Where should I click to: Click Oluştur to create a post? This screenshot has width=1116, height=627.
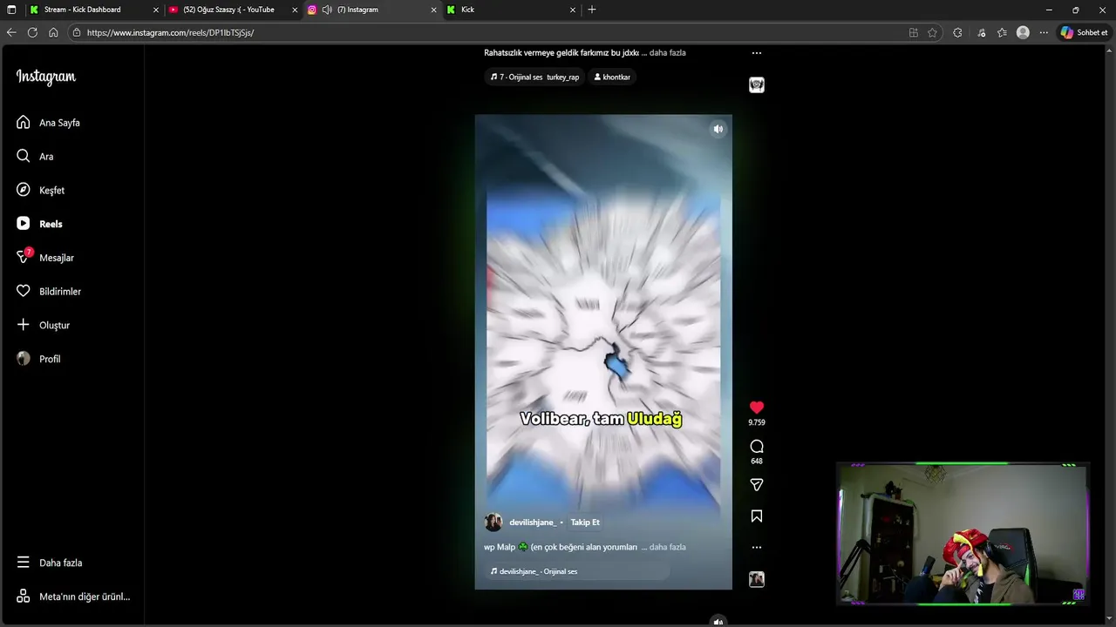[x=44, y=325]
